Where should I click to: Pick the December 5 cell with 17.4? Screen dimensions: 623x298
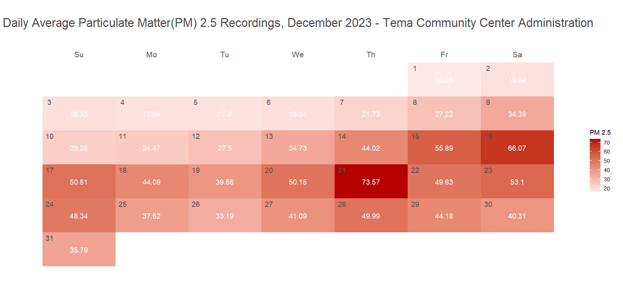[x=225, y=113]
